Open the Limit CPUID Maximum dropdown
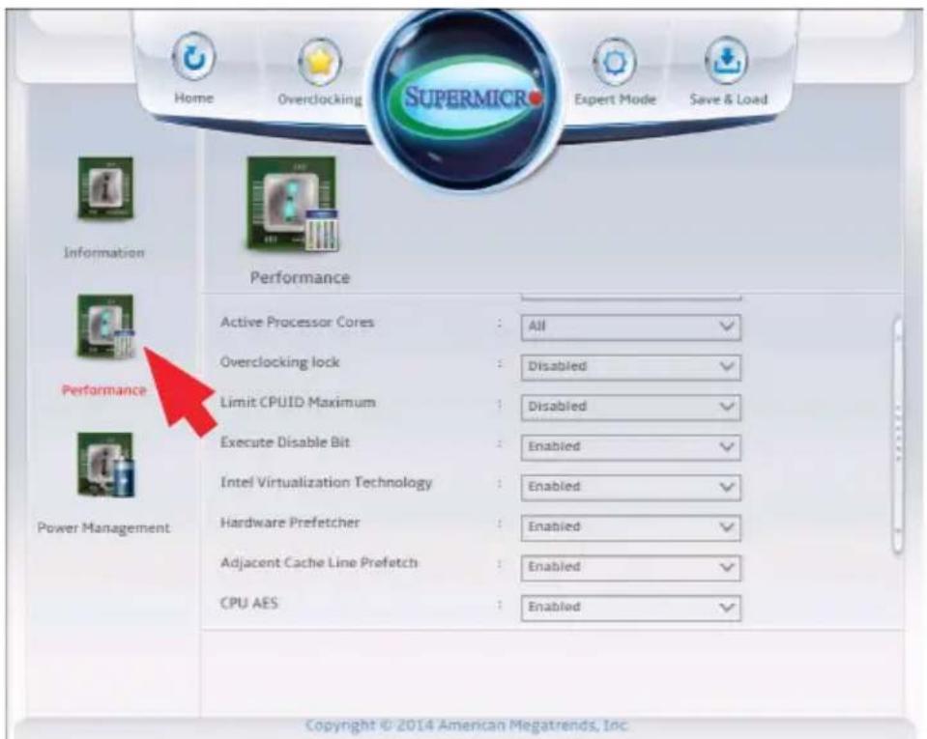Viewport: 927px width, 739px height. [631, 407]
